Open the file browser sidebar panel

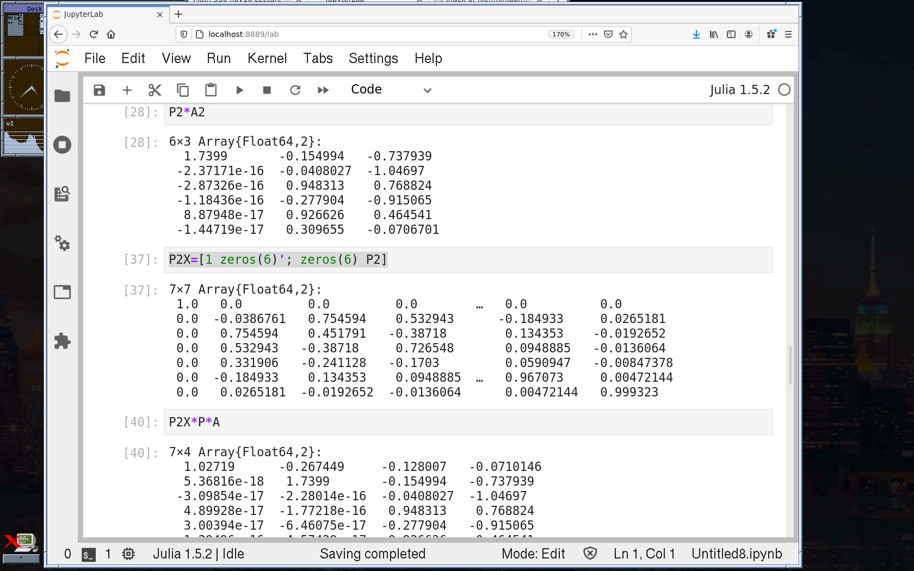[x=63, y=96]
